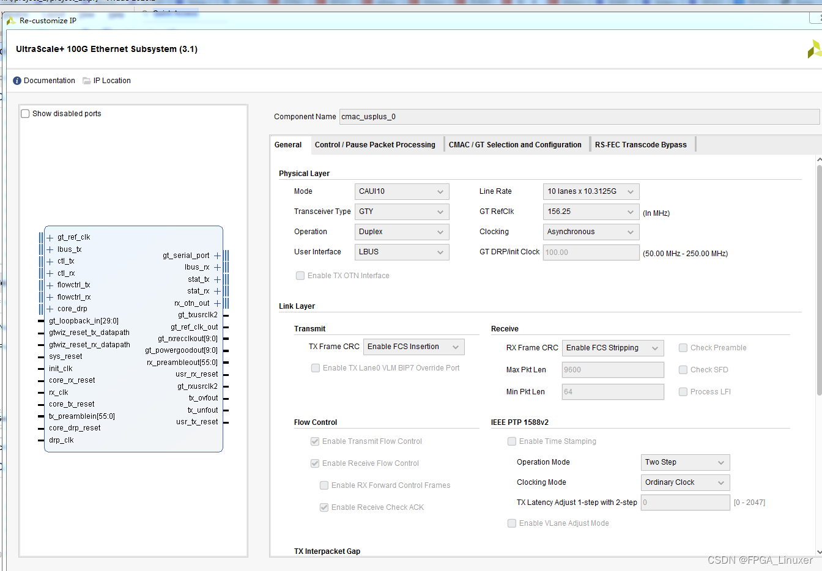Expand the core_drp port plus icon

click(50, 309)
